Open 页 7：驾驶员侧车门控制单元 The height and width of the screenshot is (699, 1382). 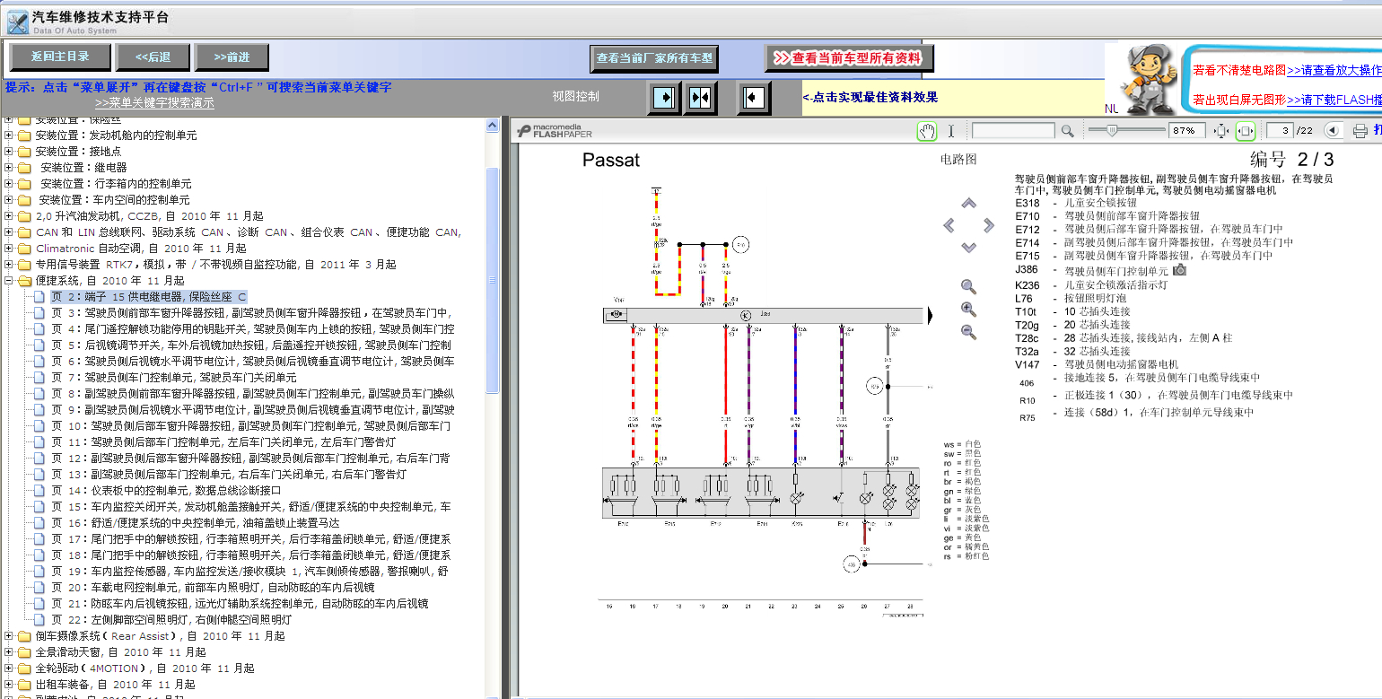pyautogui.click(x=173, y=377)
